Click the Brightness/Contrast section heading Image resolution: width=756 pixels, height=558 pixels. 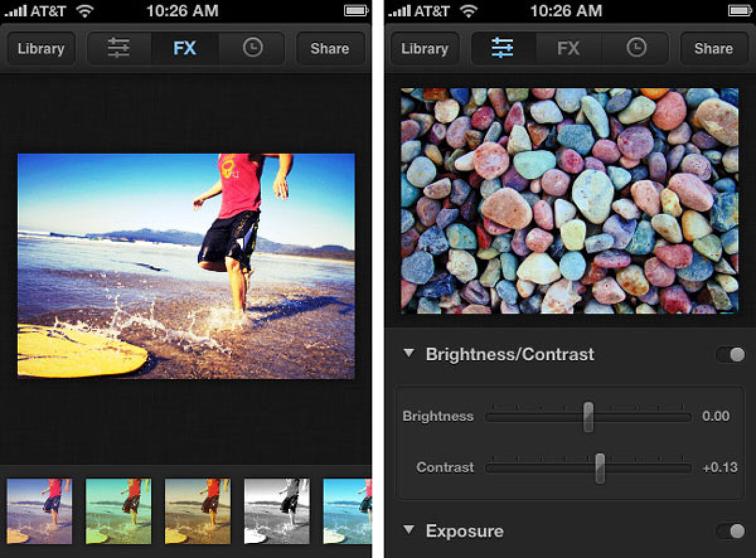[x=510, y=354]
